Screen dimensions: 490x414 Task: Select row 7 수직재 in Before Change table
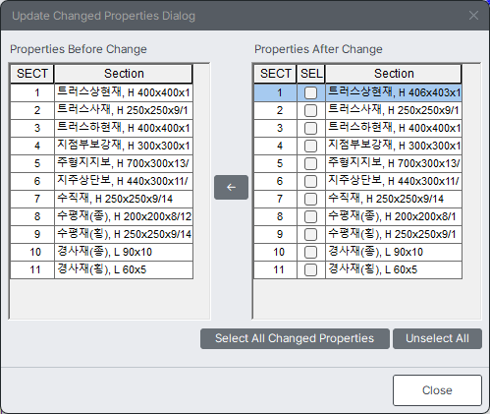click(102, 199)
